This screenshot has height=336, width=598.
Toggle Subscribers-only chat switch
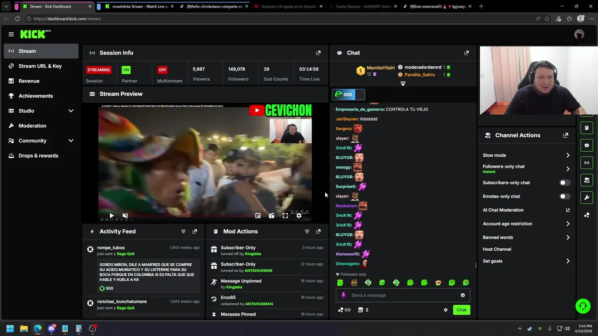pos(565,183)
